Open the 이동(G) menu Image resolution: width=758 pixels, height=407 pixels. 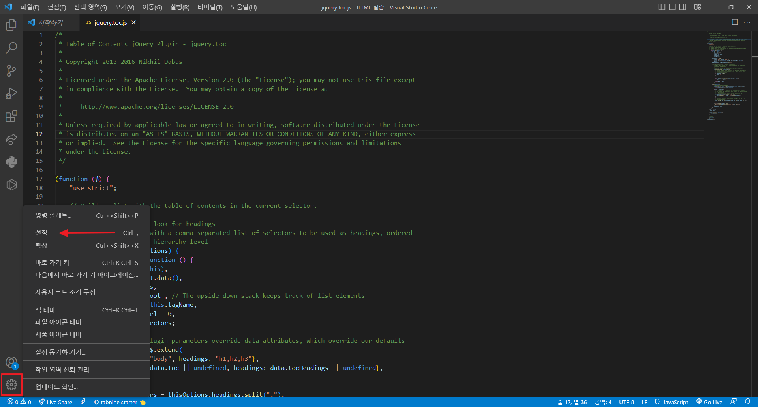[x=152, y=7]
